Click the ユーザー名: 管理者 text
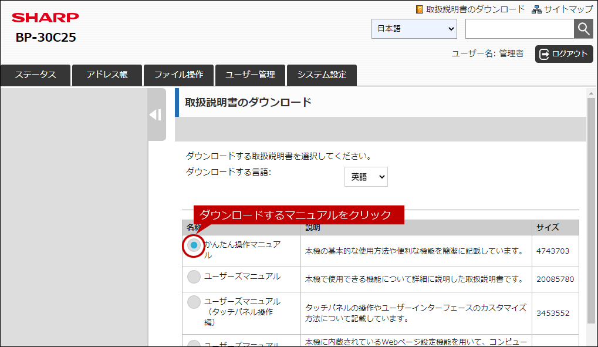Image resolution: width=598 pixels, height=347 pixels. (x=488, y=54)
